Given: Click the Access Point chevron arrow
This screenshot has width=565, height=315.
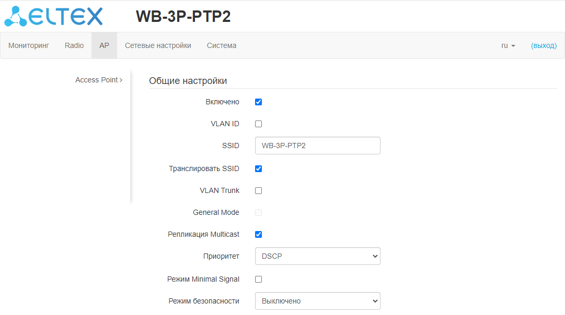Looking at the screenshot, I should coord(121,80).
